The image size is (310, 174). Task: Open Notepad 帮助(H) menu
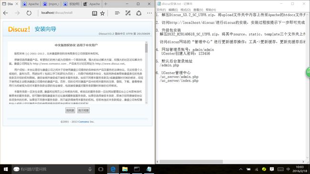pos(211,10)
